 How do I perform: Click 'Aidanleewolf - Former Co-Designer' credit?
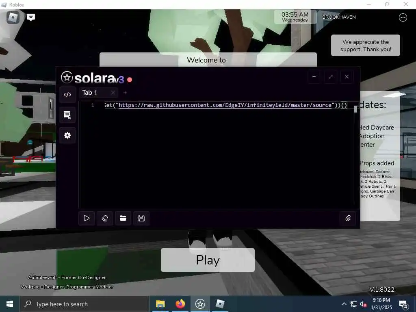pos(67,277)
